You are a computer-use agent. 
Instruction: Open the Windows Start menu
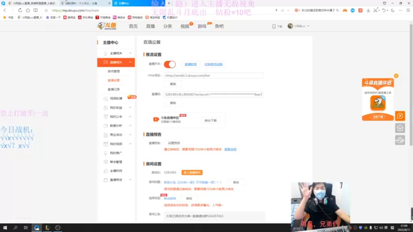click(5, 227)
